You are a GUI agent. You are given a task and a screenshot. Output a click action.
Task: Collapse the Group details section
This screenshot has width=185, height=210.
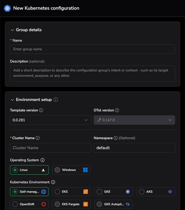point(13,30)
